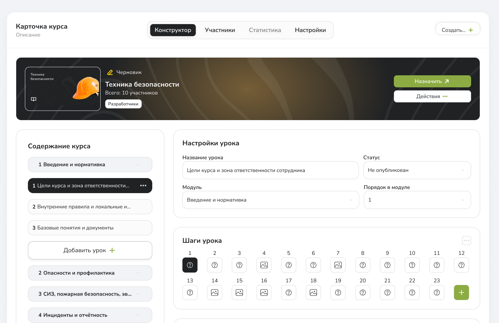Open the Действия menu
Image resolution: width=499 pixels, height=323 pixels.
pyautogui.click(x=432, y=96)
